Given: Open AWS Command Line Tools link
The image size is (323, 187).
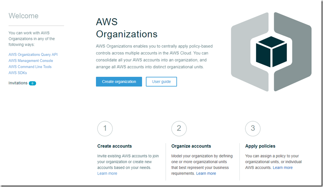Looking at the screenshot, I should point(30,67).
